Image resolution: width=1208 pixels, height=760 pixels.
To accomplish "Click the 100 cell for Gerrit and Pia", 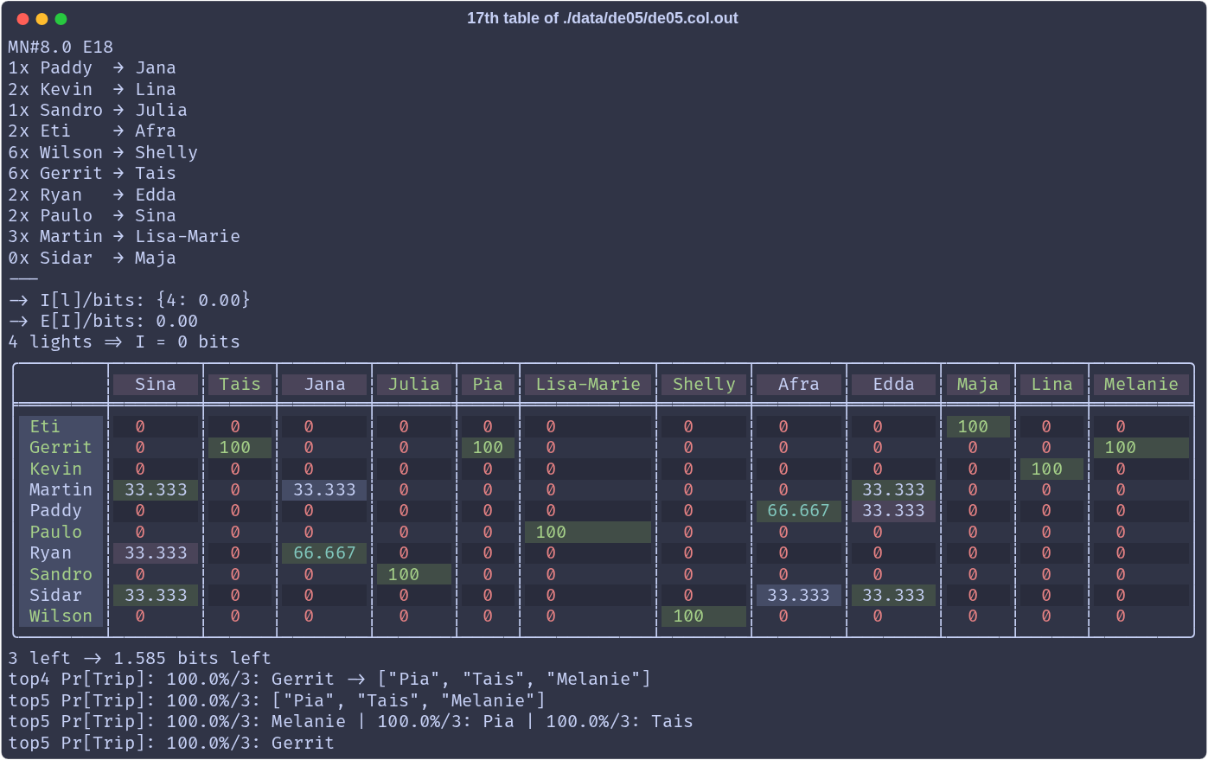I will point(488,447).
